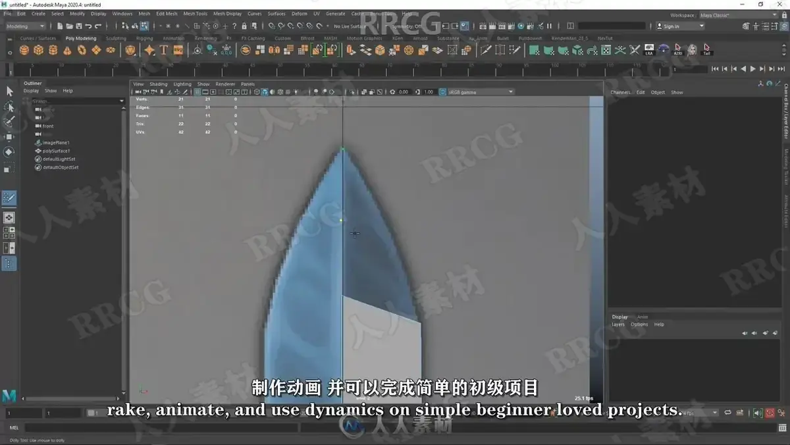Viewport: 790px width, 445px height.
Task: Toggle viewport Smooth Shade All cube icon
Action: click(x=264, y=92)
